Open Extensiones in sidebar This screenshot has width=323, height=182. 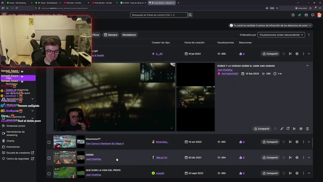(x=13, y=147)
